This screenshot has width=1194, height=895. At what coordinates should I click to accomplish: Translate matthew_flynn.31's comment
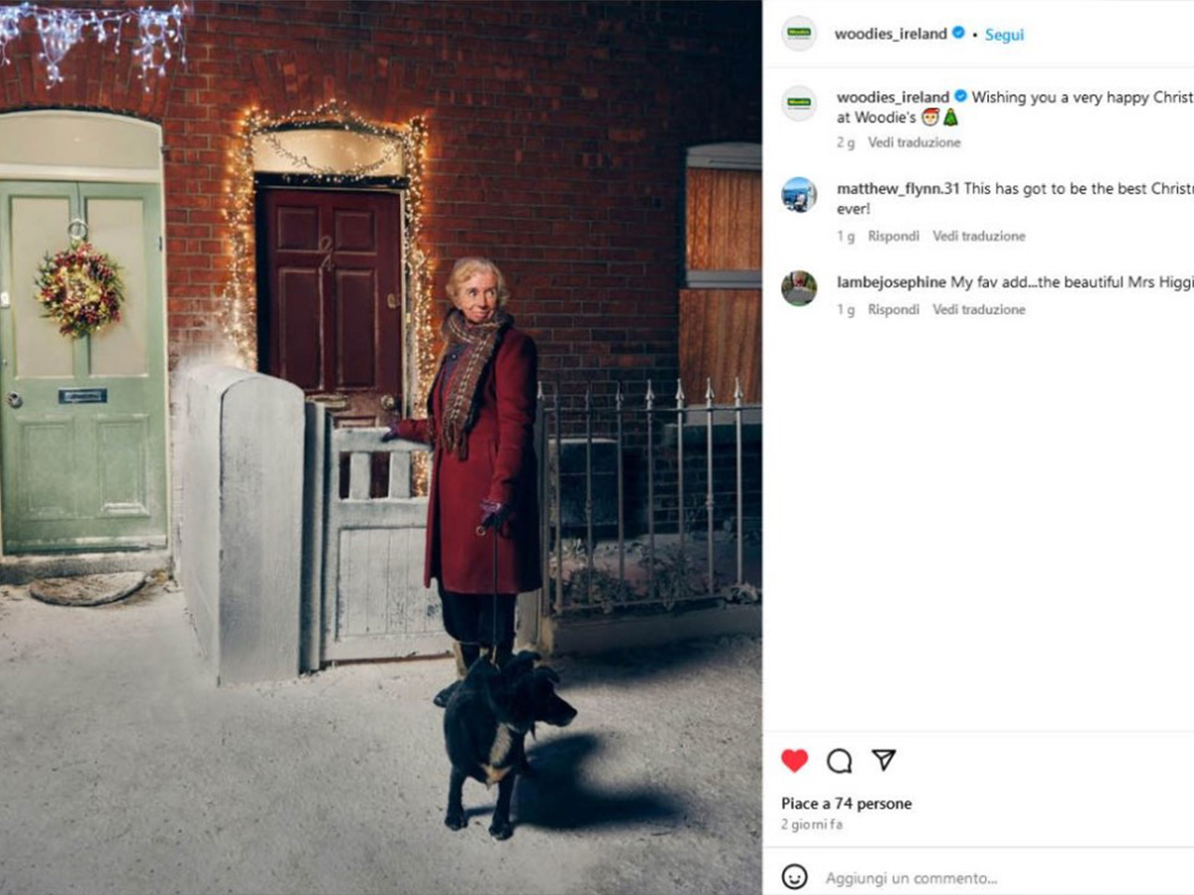coord(979,236)
